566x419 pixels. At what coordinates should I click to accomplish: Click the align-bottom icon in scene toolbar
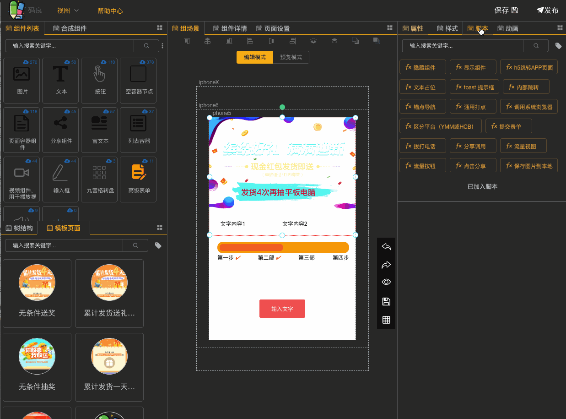coord(229,41)
